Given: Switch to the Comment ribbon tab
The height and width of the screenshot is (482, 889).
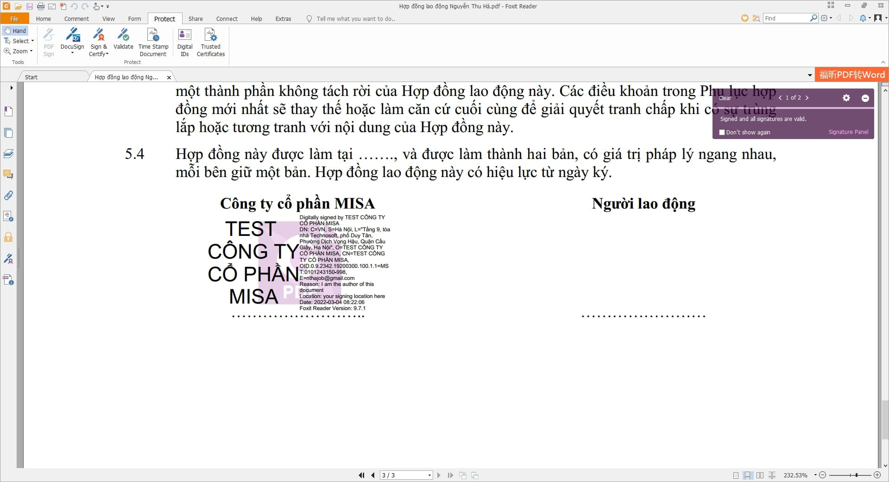Looking at the screenshot, I should [76, 19].
